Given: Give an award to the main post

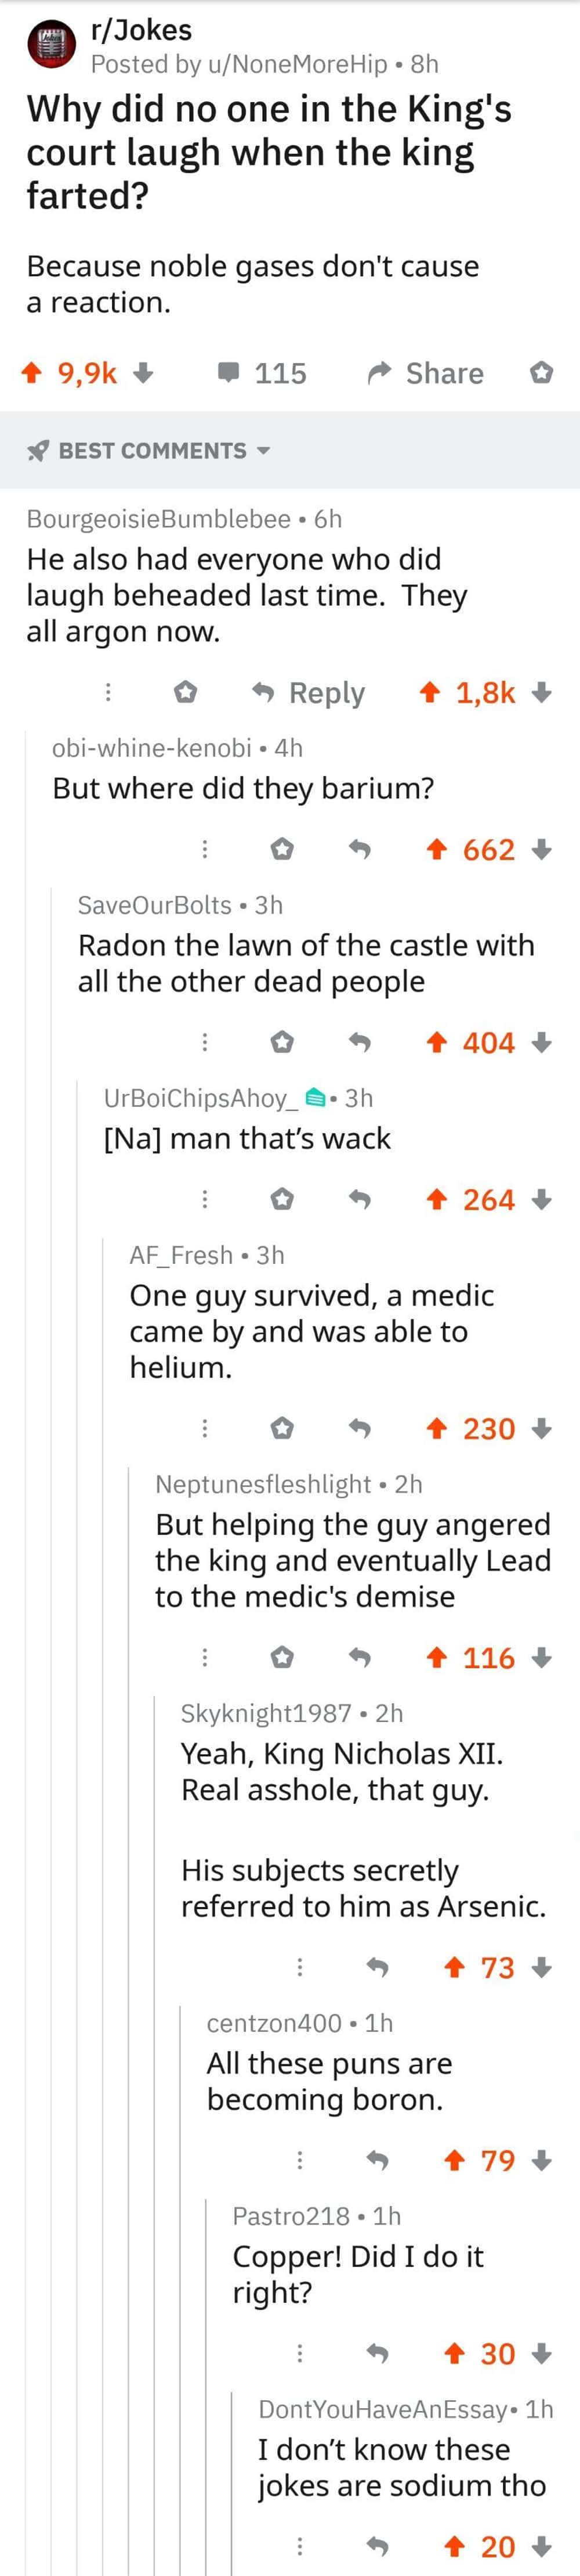Looking at the screenshot, I should (541, 373).
